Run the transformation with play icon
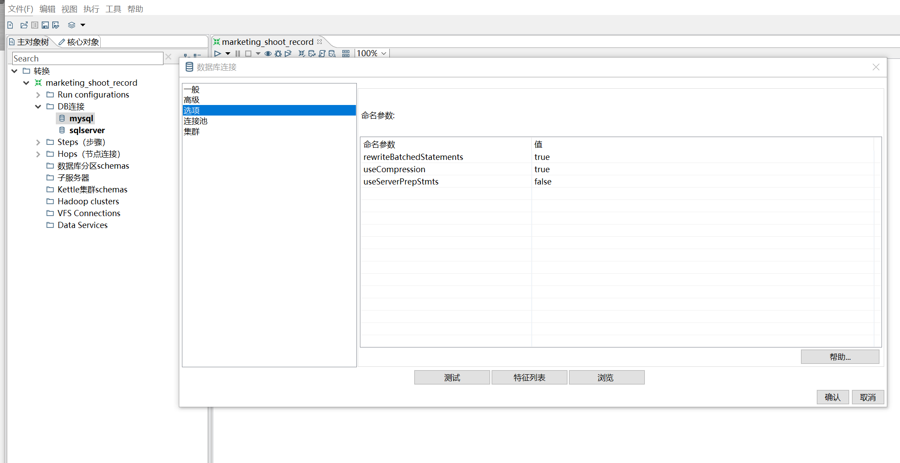 click(218, 54)
